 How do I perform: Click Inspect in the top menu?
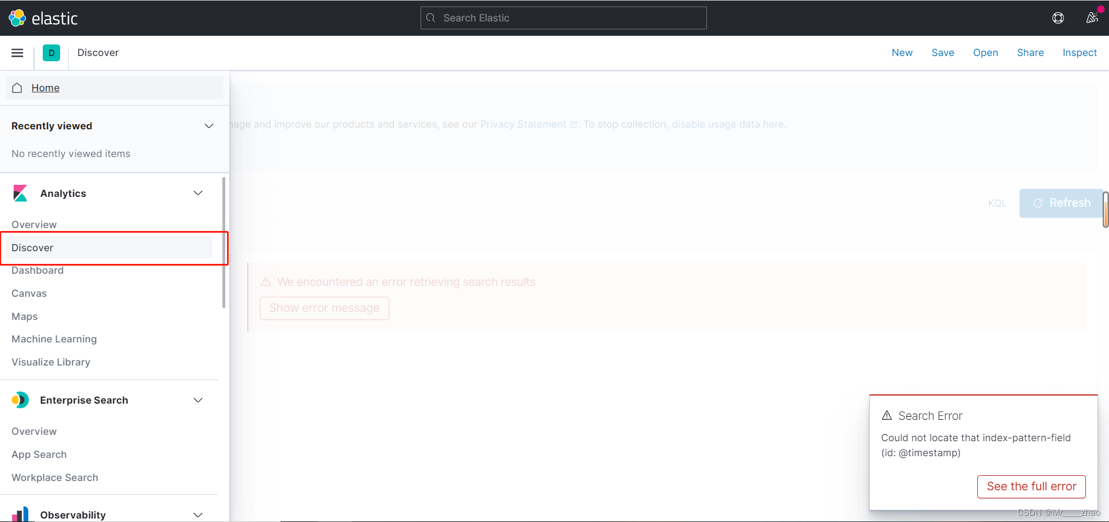(1080, 53)
